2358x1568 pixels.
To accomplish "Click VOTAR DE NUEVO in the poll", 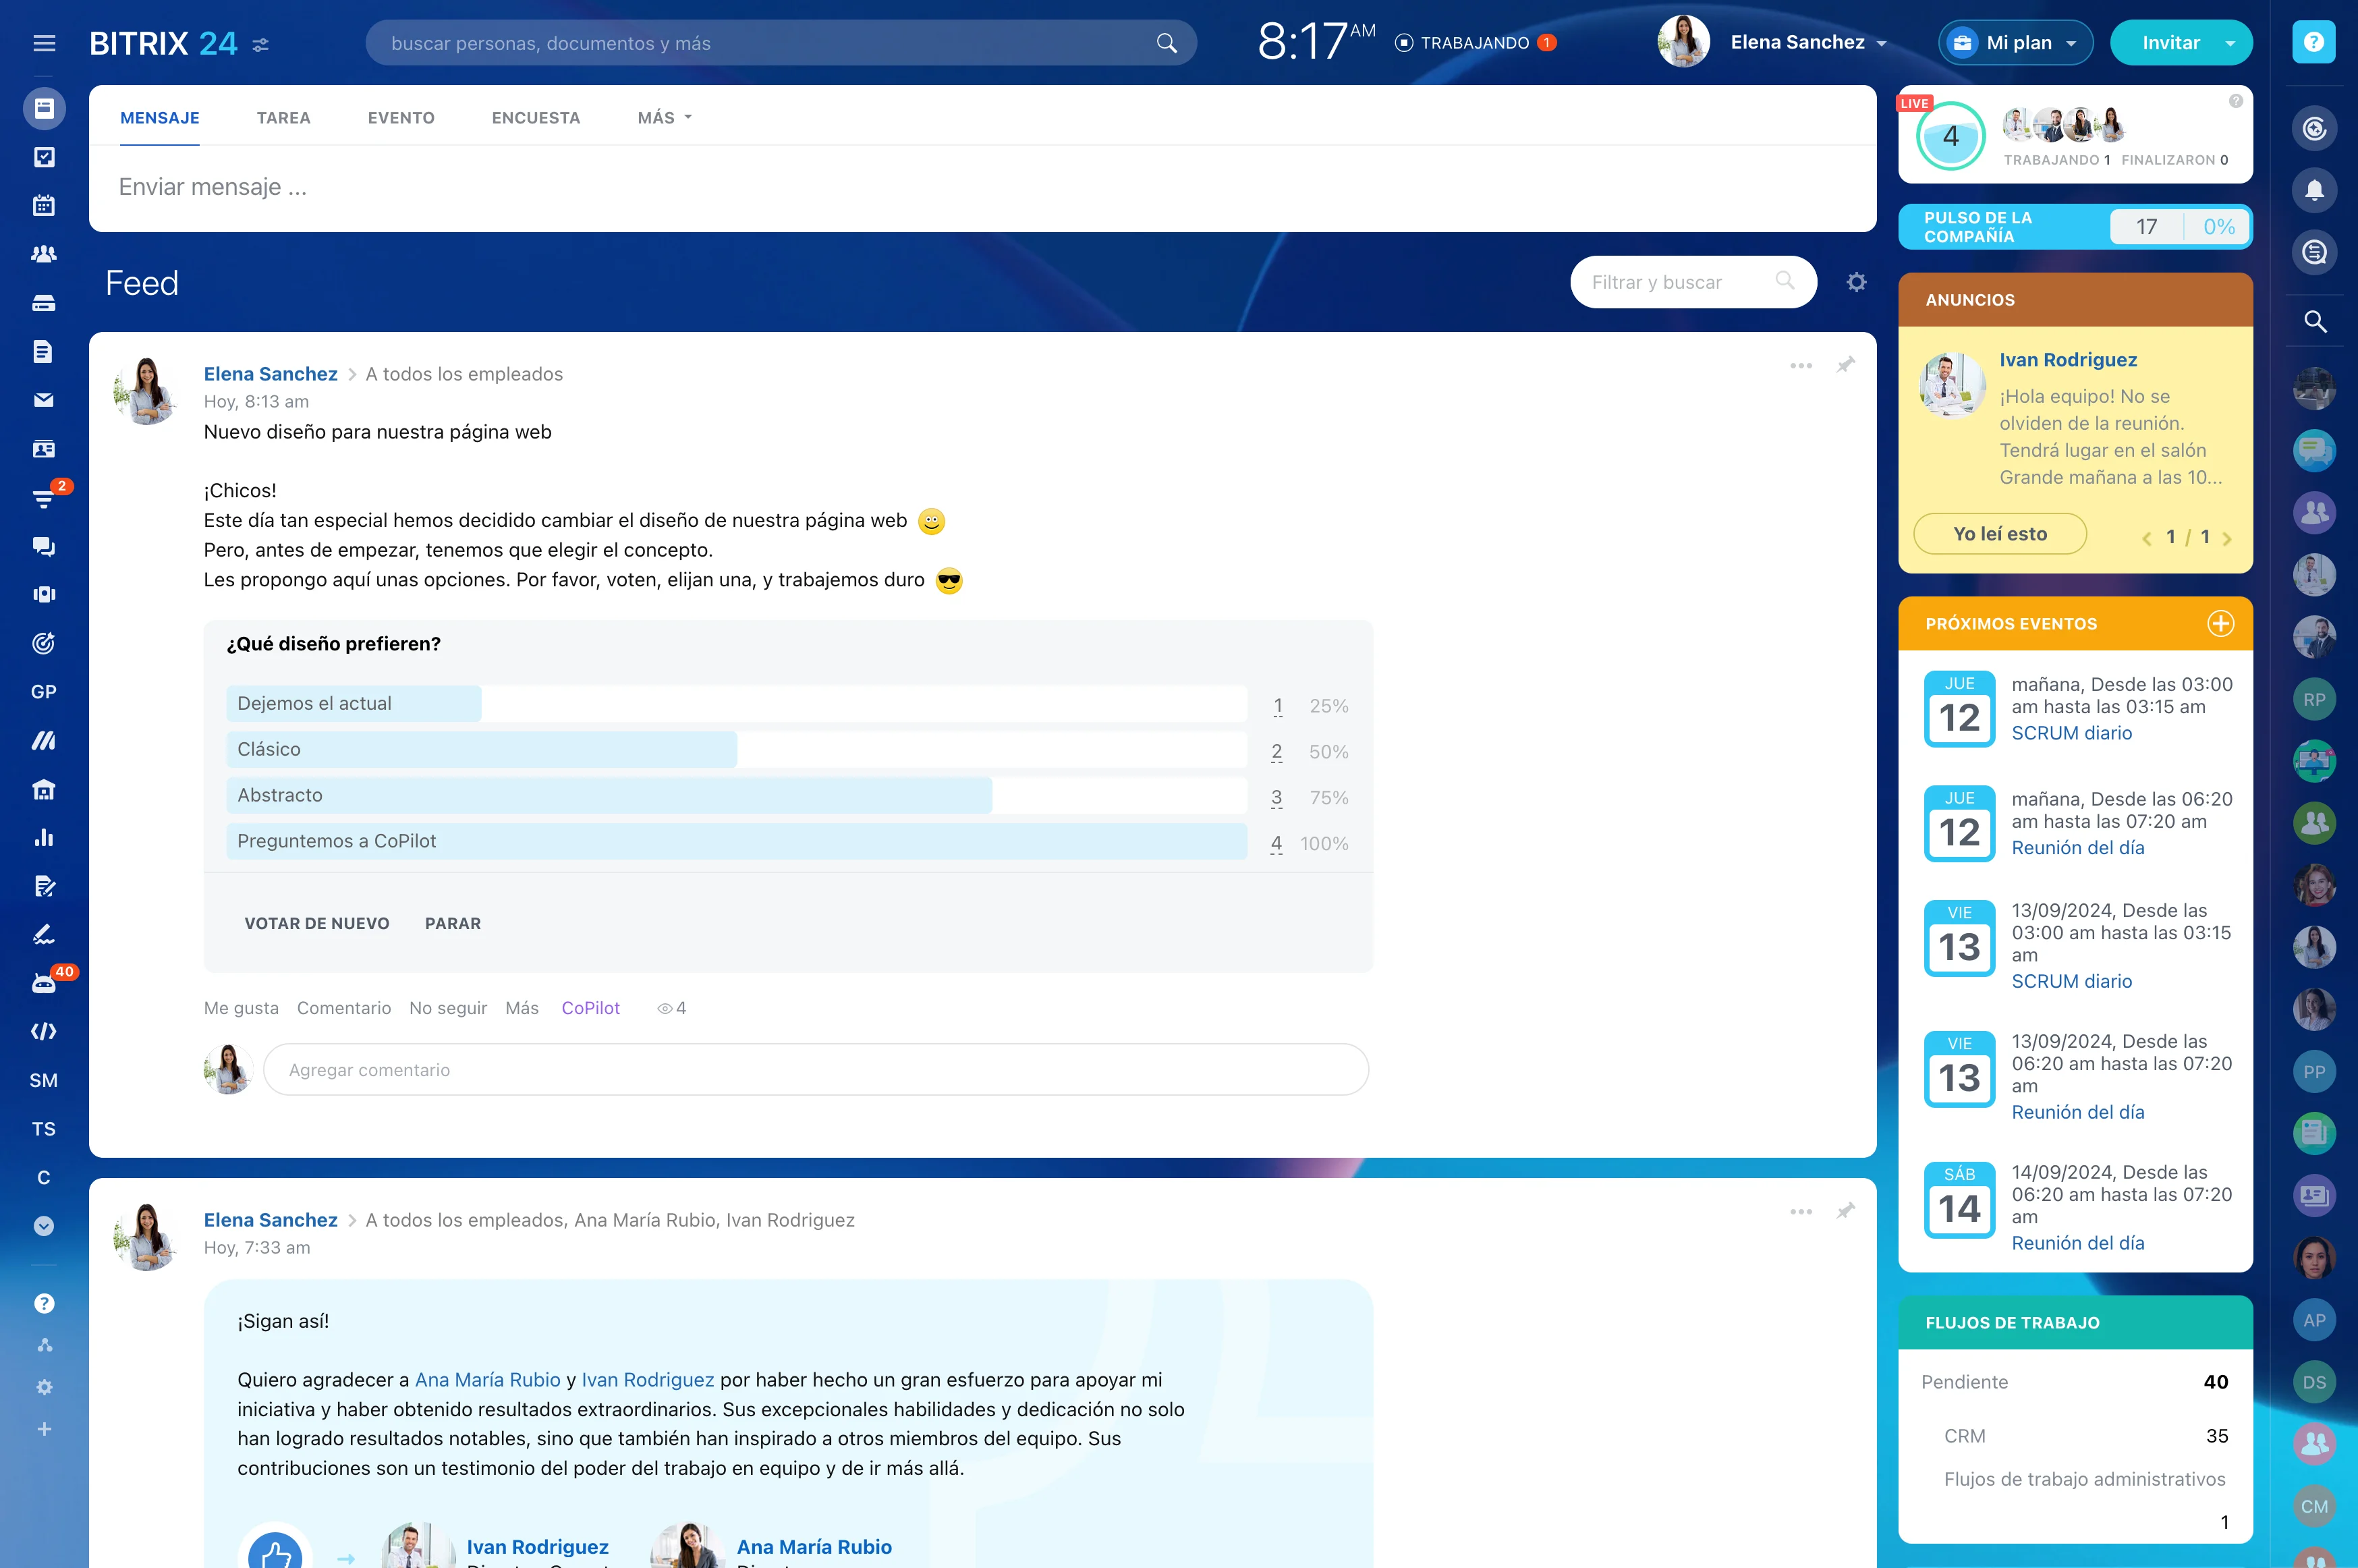I will (x=317, y=923).
